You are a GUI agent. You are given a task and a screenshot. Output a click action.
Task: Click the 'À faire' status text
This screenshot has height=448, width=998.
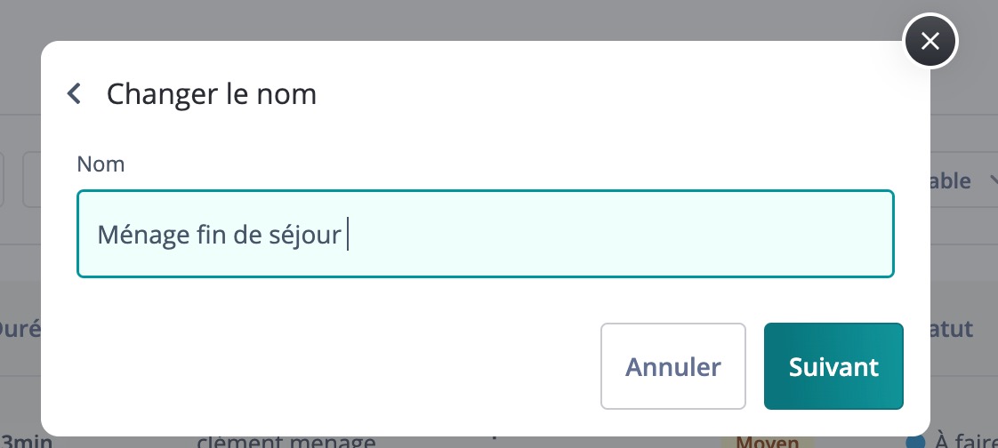(x=966, y=442)
